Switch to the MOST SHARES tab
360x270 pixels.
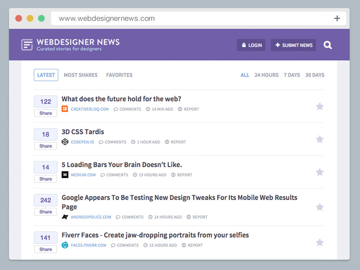click(x=81, y=75)
